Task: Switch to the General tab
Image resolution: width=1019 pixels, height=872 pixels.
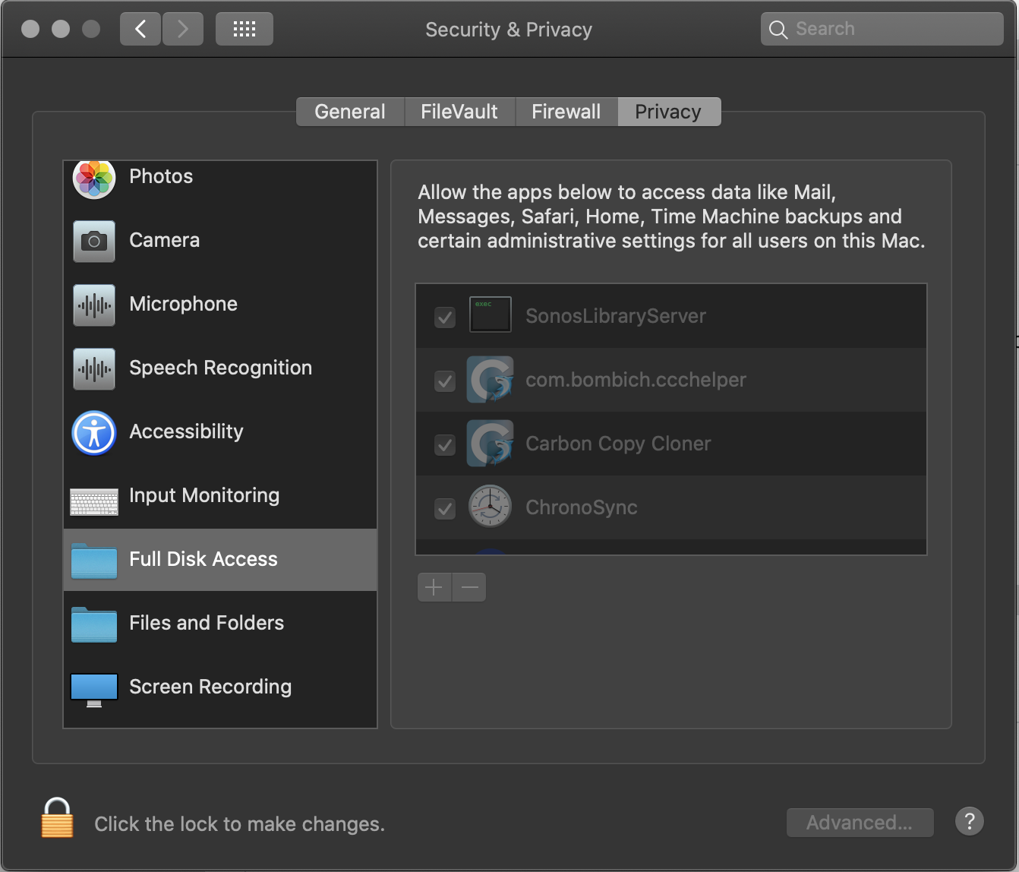Action: pos(350,112)
